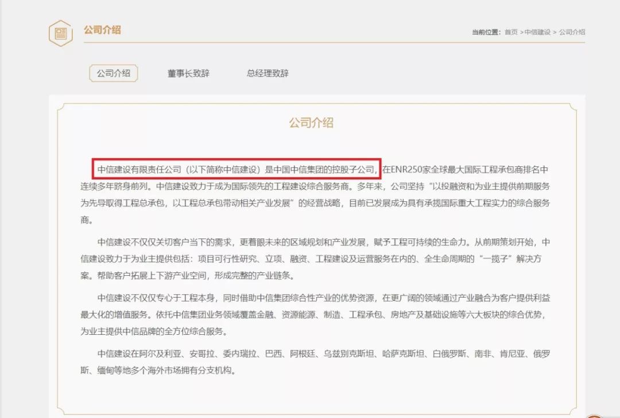Click the 当前位置 label
Viewport: 620px width, 418px height.
(x=486, y=32)
